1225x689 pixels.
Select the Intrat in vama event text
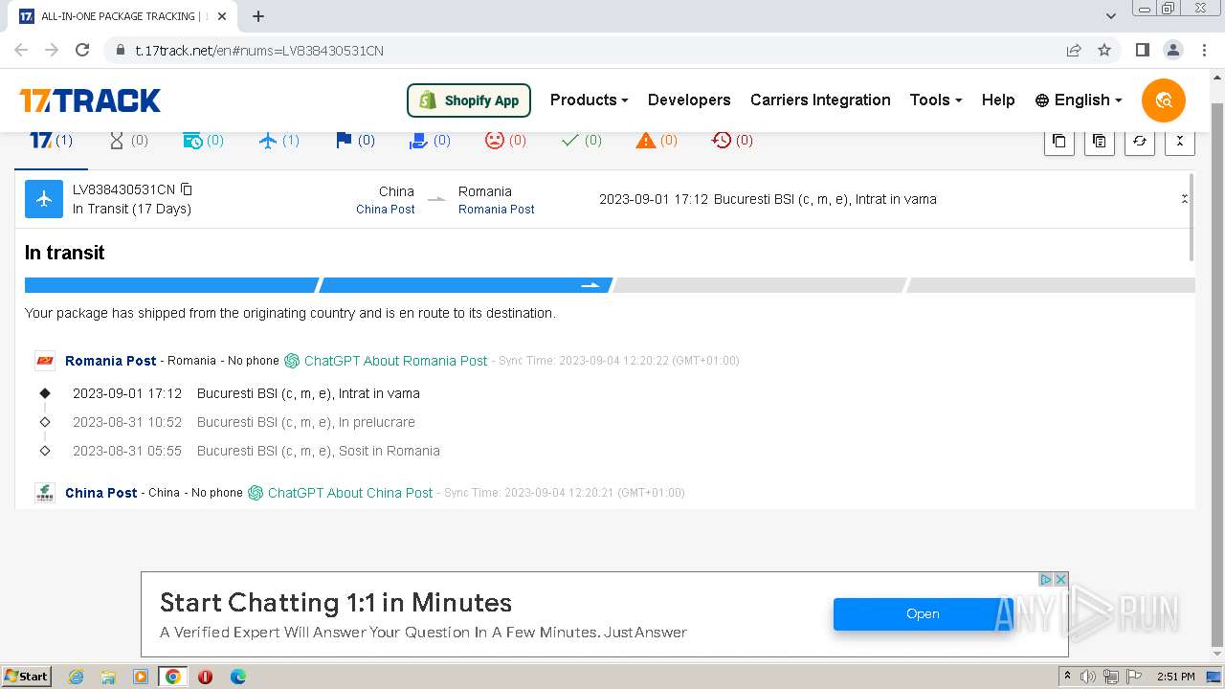[x=379, y=393]
